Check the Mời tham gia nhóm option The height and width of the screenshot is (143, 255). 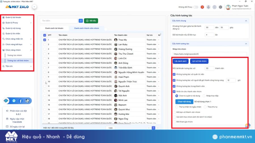point(174,122)
